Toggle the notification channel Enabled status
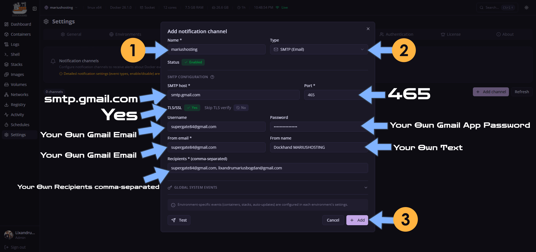Screen dimensions: 536x252 click(193, 62)
